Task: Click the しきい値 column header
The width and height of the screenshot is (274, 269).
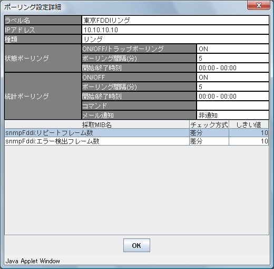Action: point(249,124)
